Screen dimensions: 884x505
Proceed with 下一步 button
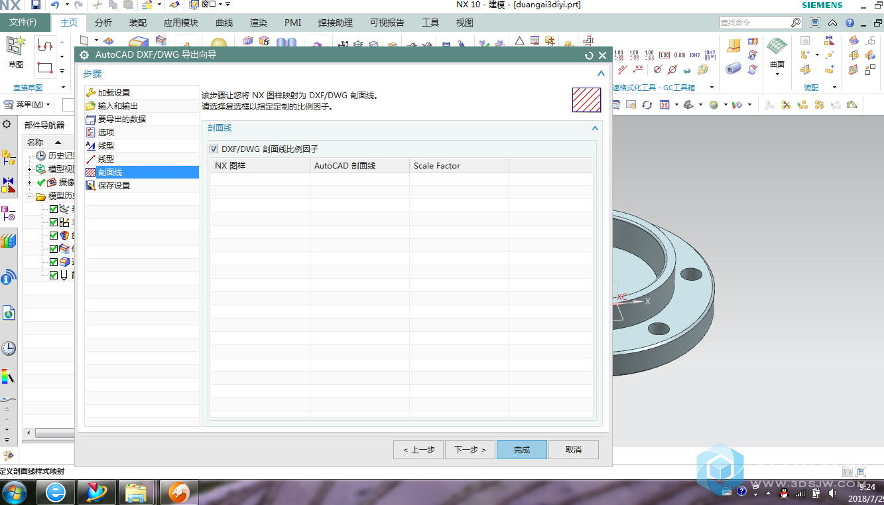click(470, 449)
